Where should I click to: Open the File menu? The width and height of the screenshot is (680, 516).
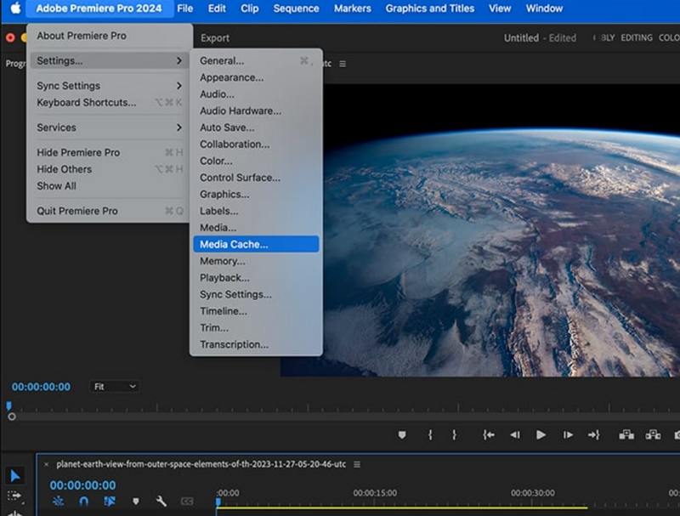tap(185, 9)
